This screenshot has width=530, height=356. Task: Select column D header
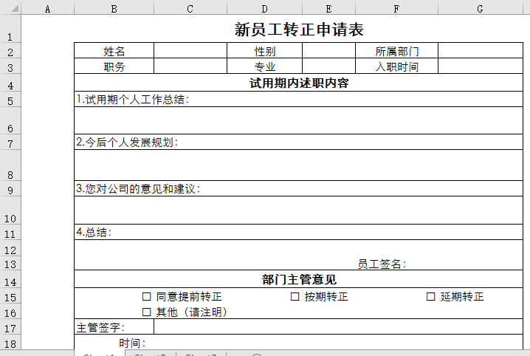(265, 9)
